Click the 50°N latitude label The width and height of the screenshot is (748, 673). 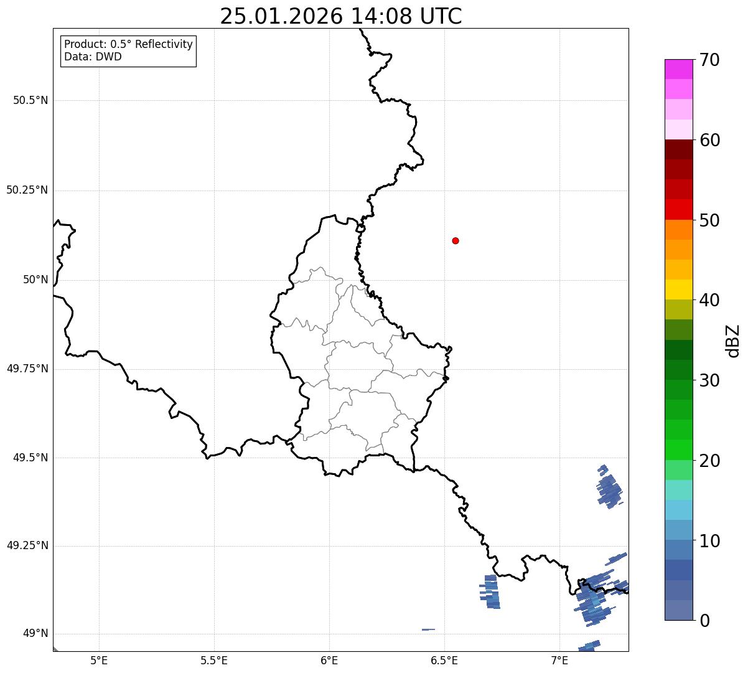tap(35, 280)
